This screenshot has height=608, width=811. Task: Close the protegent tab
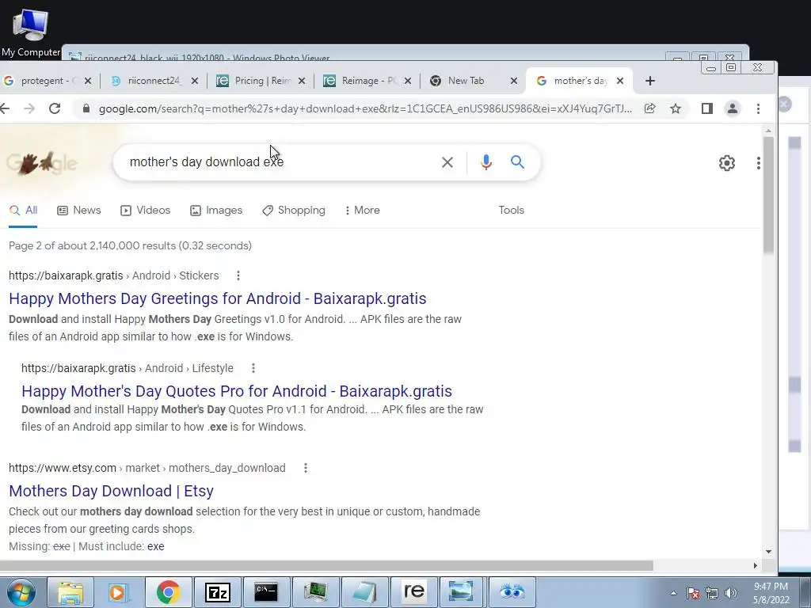pyautogui.click(x=88, y=81)
